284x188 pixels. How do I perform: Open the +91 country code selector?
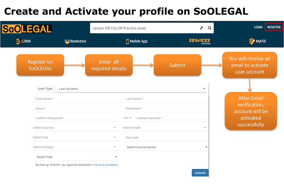[127, 118]
